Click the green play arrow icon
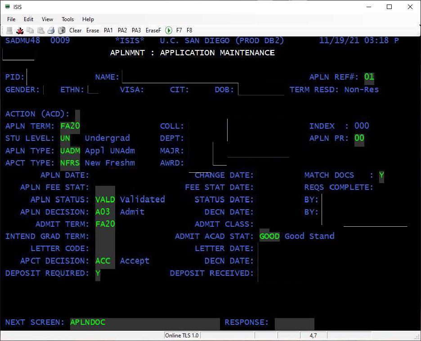This screenshot has width=421, height=341. click(x=169, y=30)
